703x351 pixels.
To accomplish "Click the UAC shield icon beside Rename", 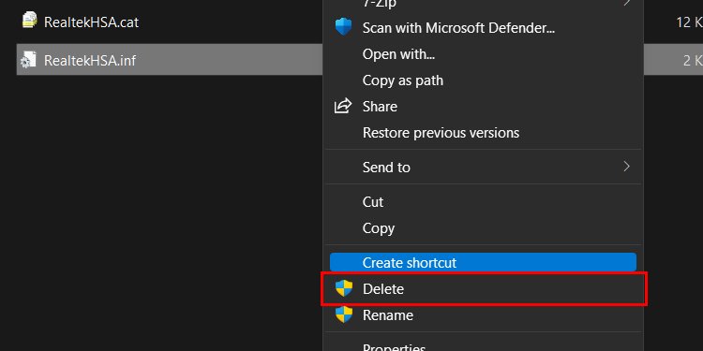I will pyautogui.click(x=344, y=314).
